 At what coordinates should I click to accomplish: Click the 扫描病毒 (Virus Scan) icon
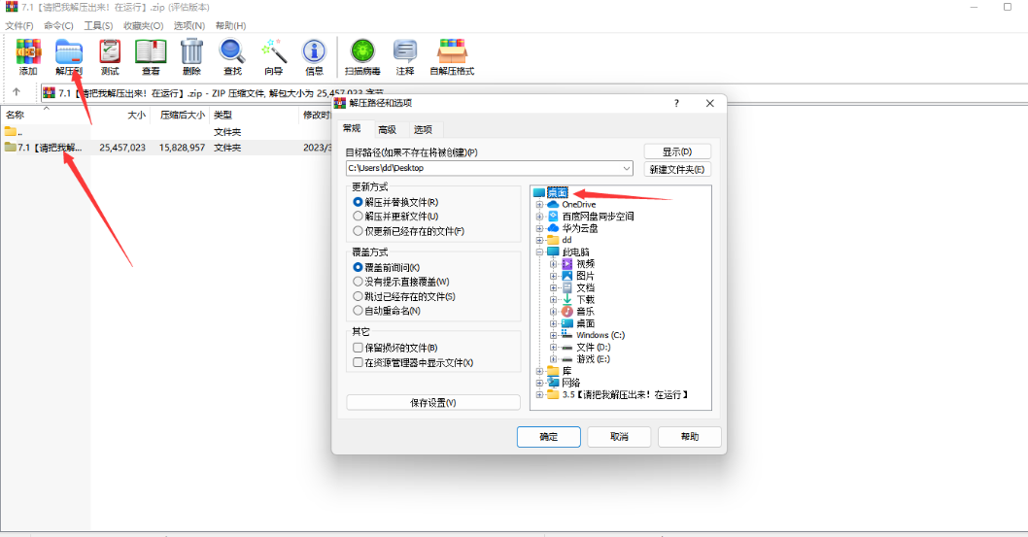point(362,57)
